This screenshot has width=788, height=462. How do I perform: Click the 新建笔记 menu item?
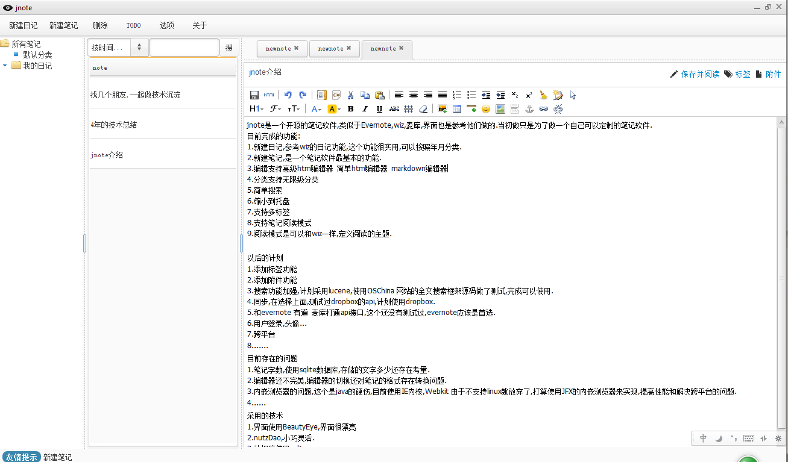coord(63,25)
